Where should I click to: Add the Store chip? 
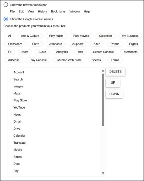coord(25,52)
